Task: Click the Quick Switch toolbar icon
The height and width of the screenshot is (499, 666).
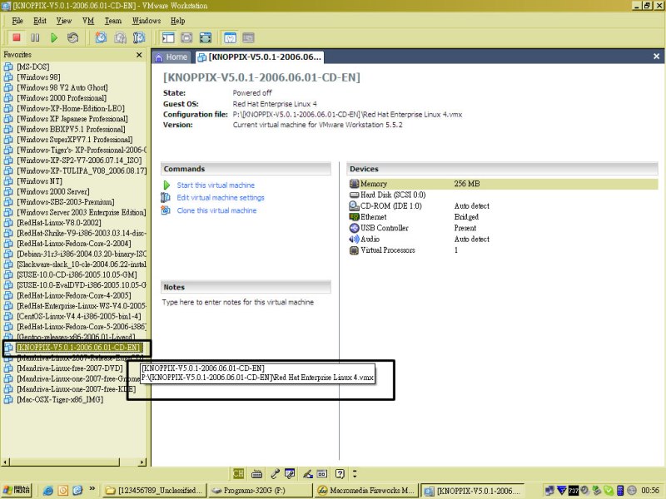Action: pyautogui.click(x=186, y=37)
